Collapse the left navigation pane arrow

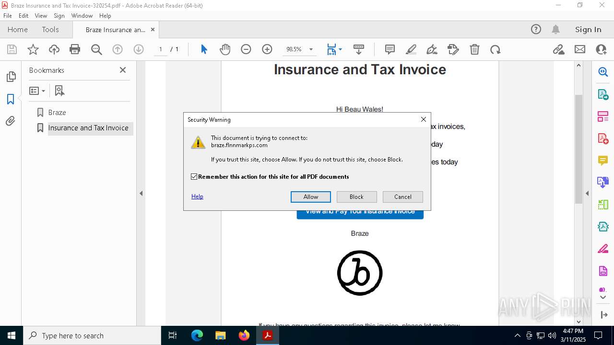(x=141, y=194)
